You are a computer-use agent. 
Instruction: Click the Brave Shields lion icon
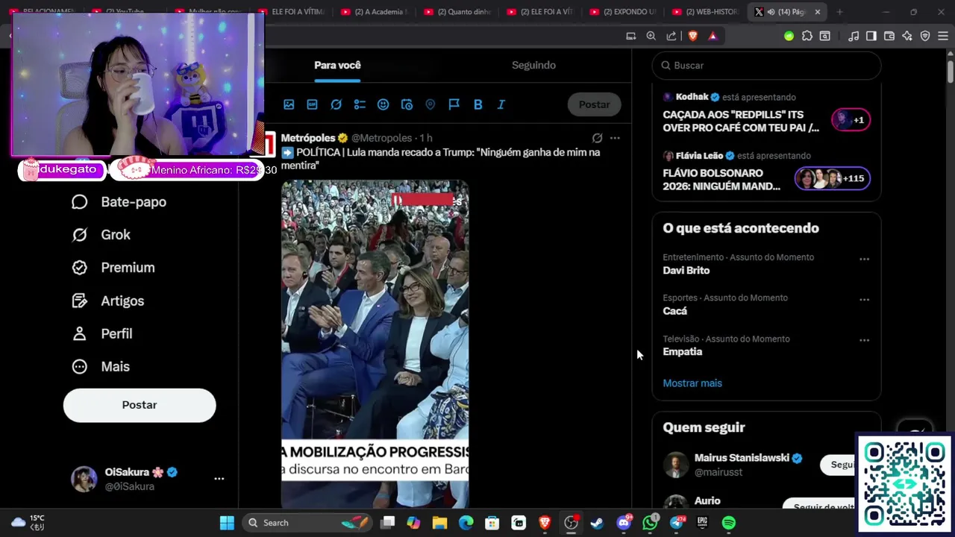(x=692, y=36)
